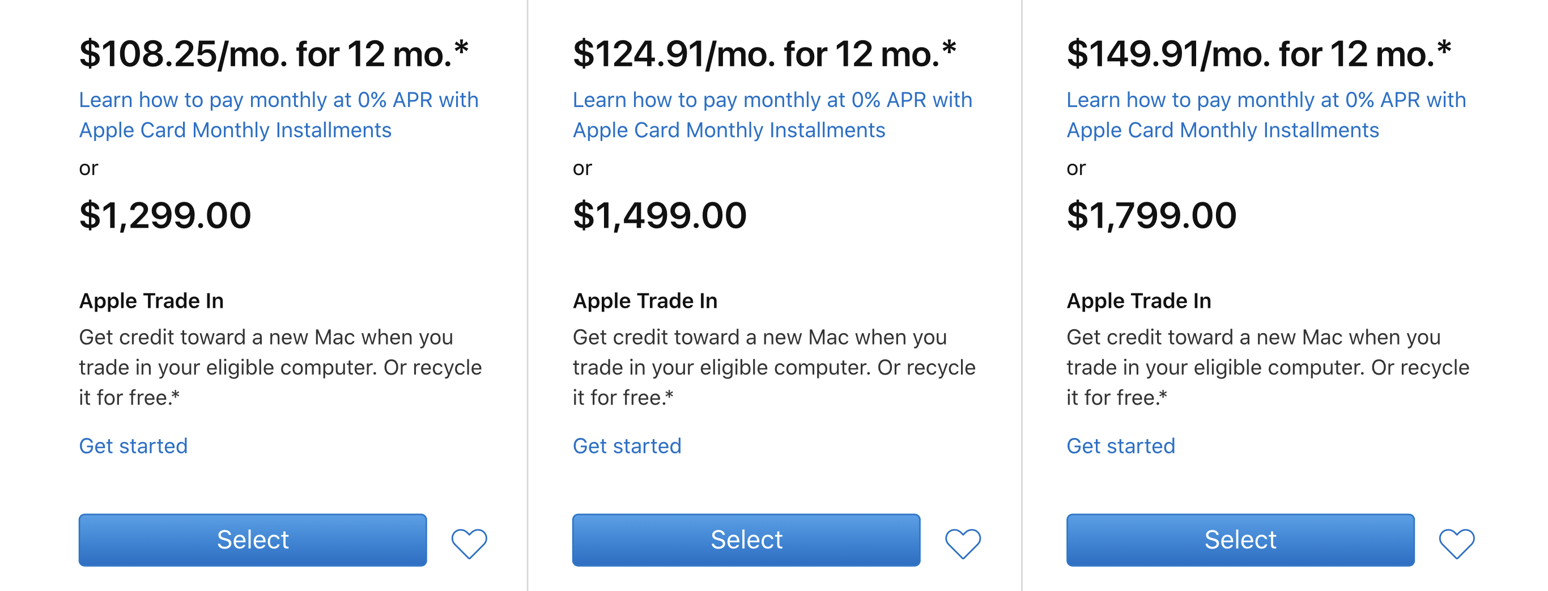Select the $1,299.00 Mac configuration
Viewport: 1548px width, 591px height.
[253, 540]
